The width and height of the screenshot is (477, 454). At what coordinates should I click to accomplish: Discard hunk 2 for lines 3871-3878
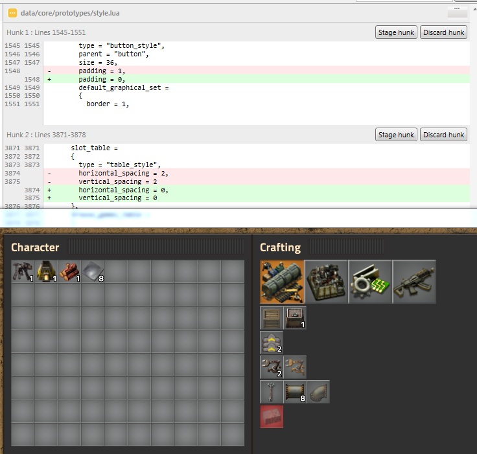(x=443, y=135)
